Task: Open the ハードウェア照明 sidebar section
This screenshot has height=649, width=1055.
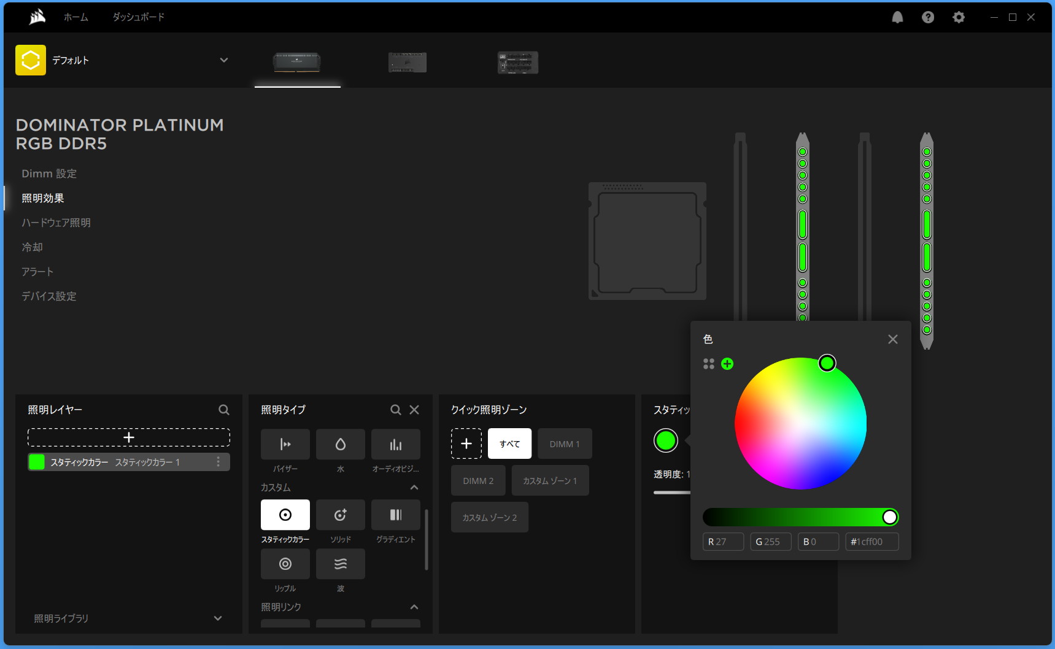Action: [x=56, y=223]
